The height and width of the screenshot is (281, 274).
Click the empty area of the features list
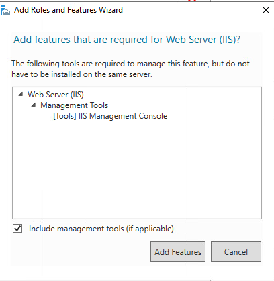(x=137, y=170)
